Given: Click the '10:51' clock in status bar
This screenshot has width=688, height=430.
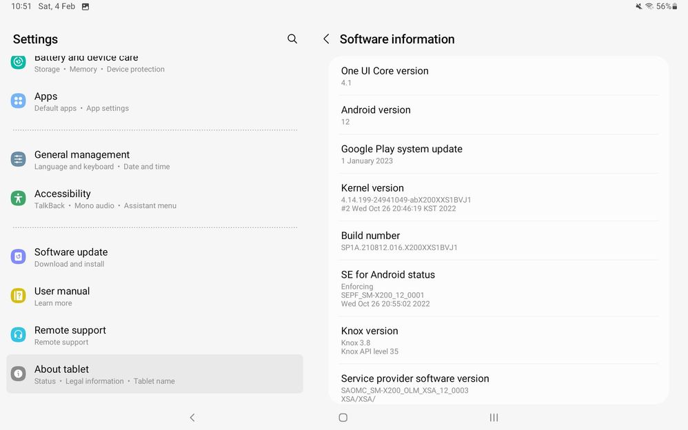Looking at the screenshot, I should point(21,6).
